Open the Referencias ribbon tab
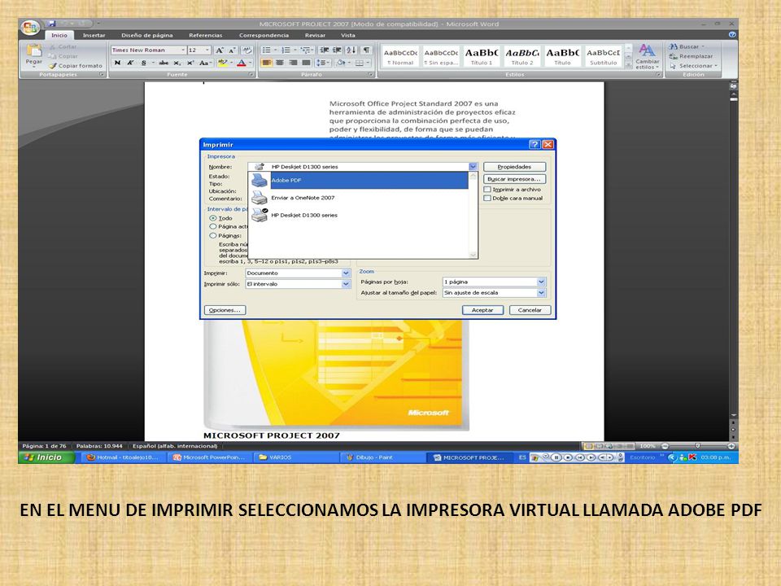781x586 pixels. coord(206,35)
